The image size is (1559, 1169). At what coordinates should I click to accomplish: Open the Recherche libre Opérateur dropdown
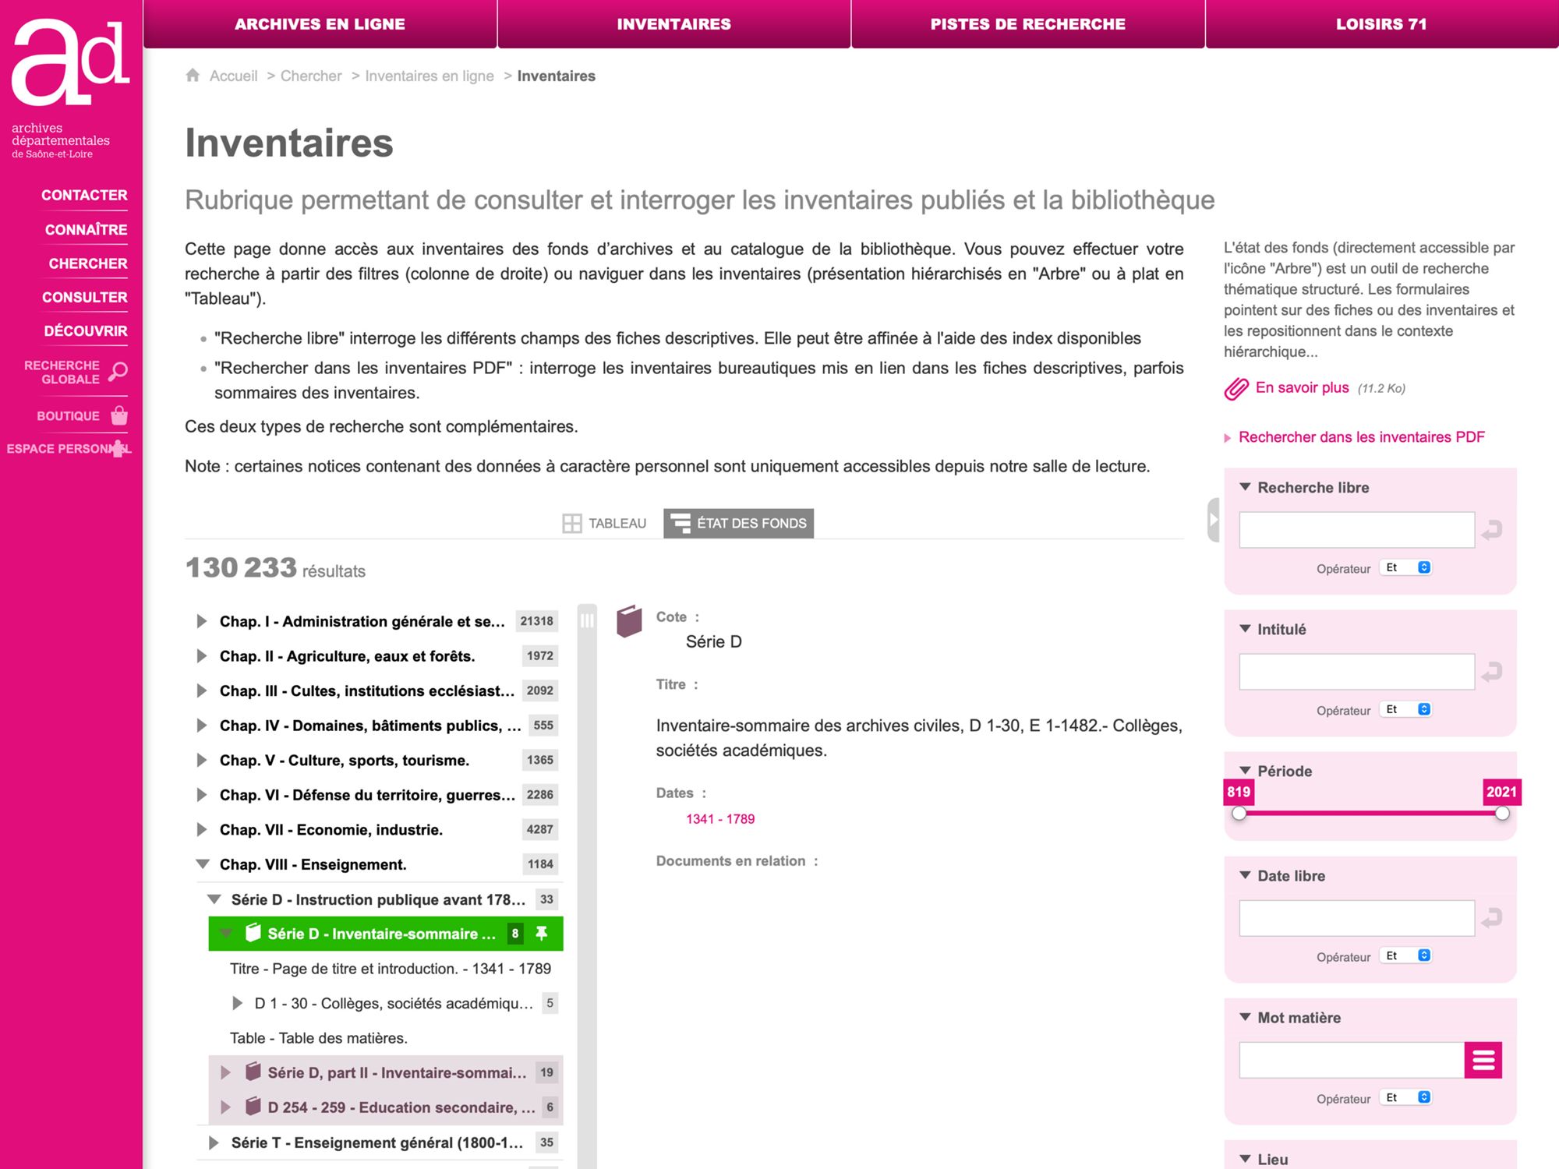[1407, 568]
